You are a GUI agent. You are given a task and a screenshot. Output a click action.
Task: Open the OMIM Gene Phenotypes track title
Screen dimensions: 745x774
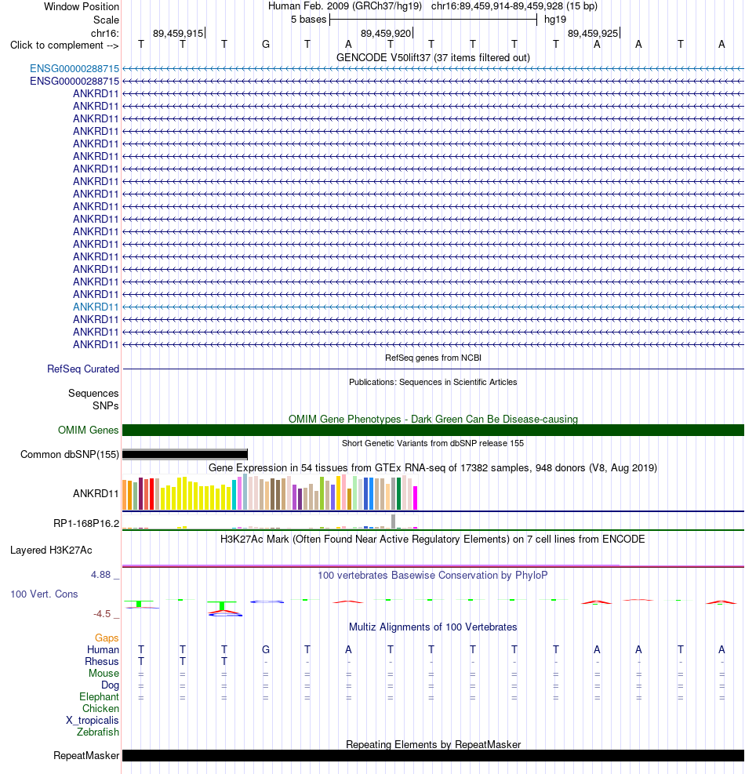(433, 419)
